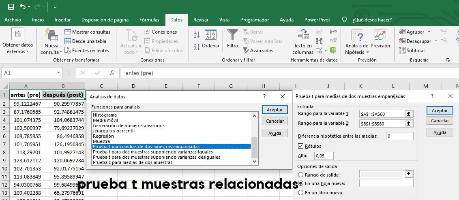Click the Relaciones icon
The height and width of the screenshot is (200, 459).
pyautogui.click(x=333, y=41)
